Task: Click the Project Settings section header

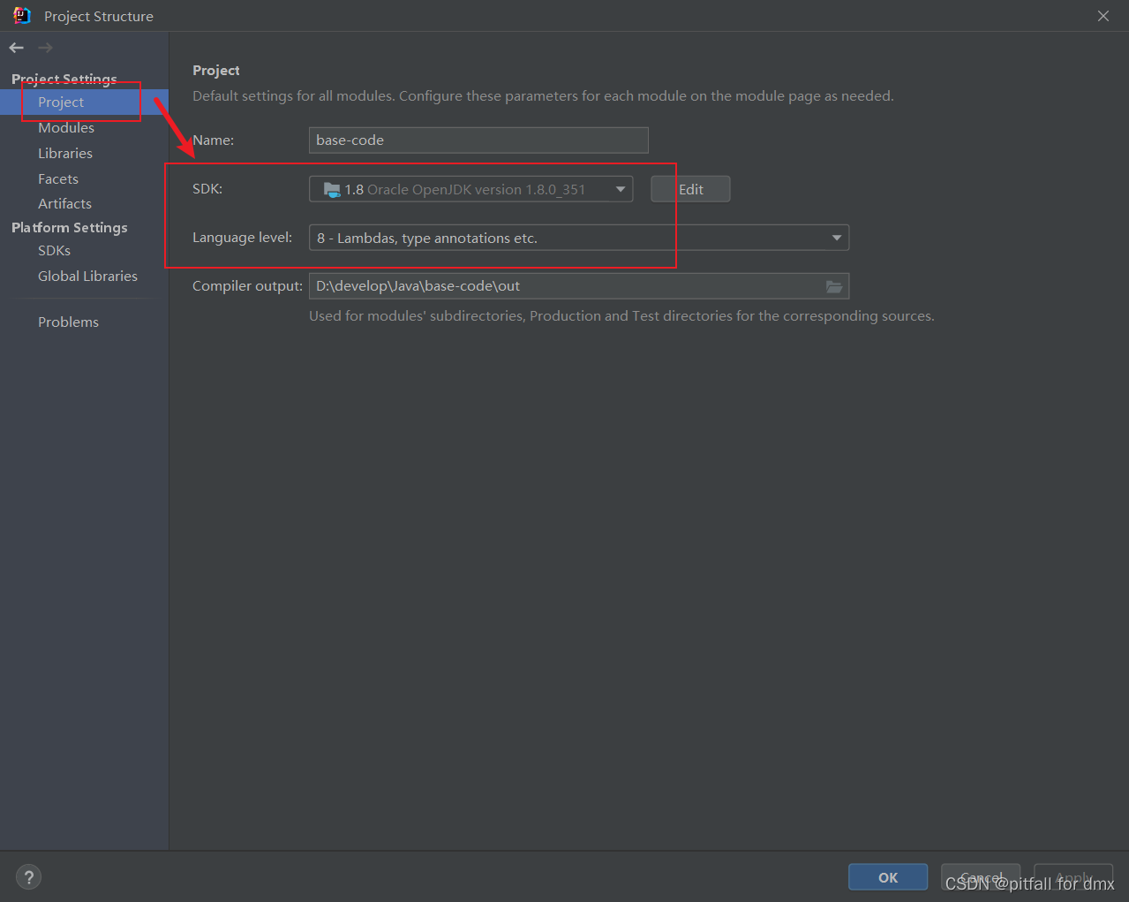Action: tap(64, 79)
